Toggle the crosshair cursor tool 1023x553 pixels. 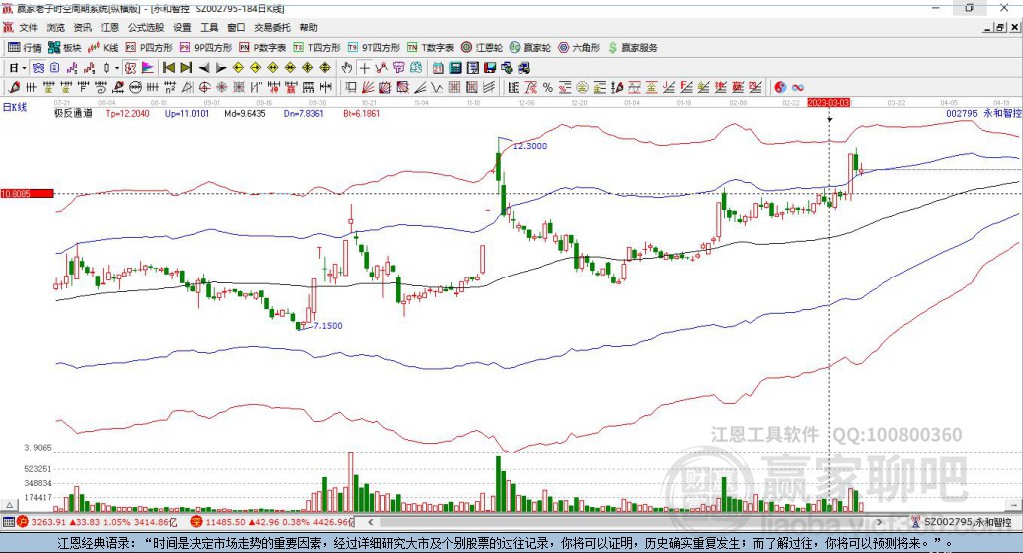pos(364,68)
